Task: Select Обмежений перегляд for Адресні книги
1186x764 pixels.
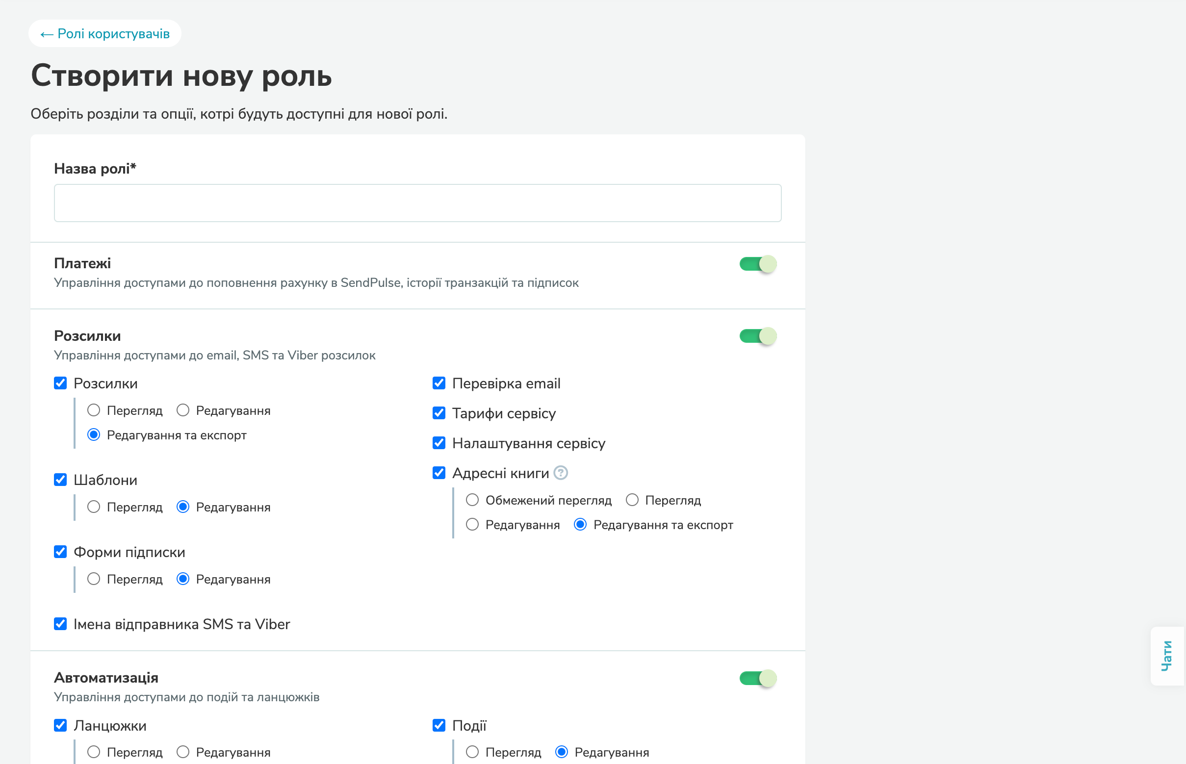Action: click(x=472, y=500)
